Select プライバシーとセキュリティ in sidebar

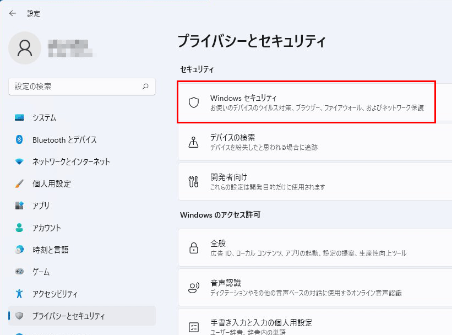point(82,316)
